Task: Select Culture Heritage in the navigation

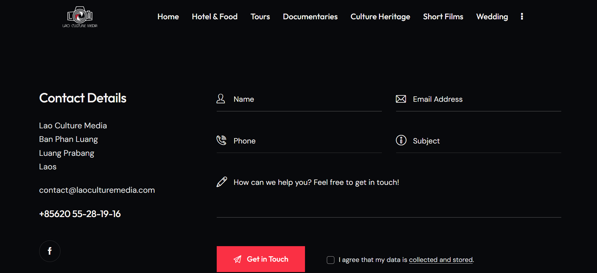Action: pos(380,17)
